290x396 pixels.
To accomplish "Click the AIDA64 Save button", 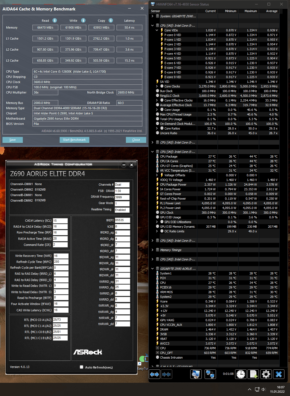I will pyautogui.click(x=13, y=140).
